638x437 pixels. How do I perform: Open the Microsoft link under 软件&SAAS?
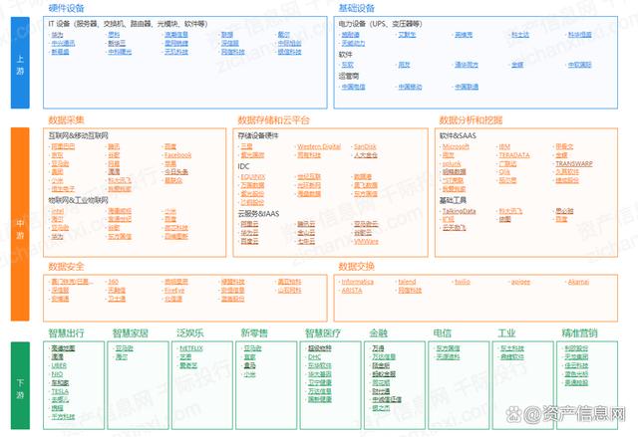456,146
